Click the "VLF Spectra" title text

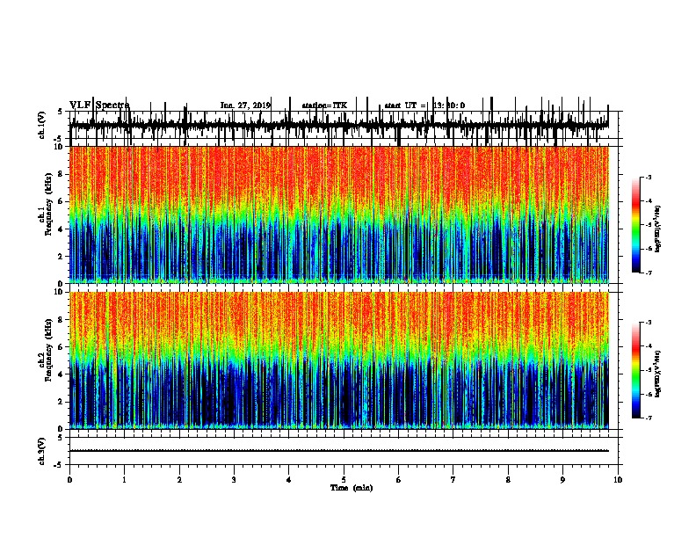tap(99, 105)
